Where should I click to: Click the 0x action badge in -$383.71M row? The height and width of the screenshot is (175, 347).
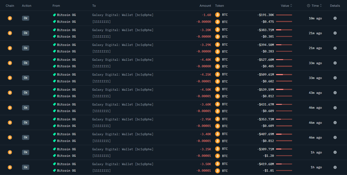click(25, 33)
